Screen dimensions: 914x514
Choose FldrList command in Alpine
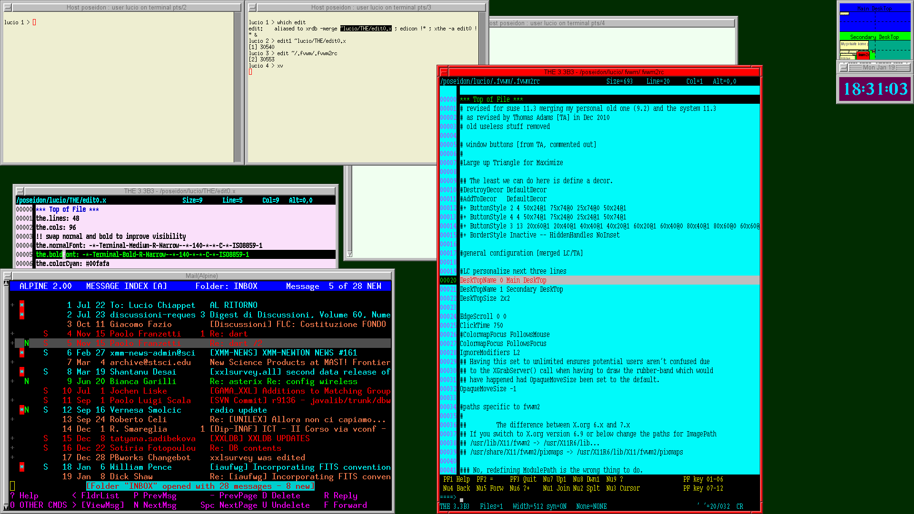pos(96,496)
